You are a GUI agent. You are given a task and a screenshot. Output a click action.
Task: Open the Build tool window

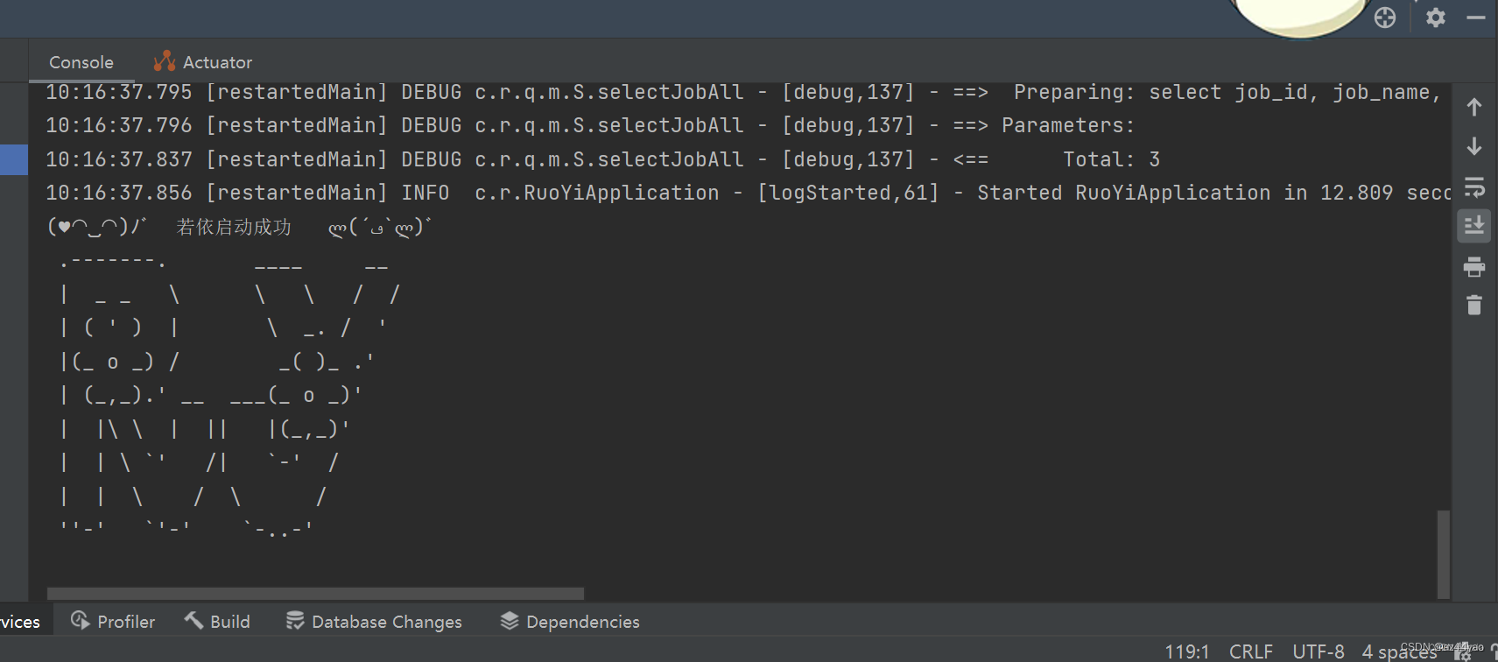[217, 622]
